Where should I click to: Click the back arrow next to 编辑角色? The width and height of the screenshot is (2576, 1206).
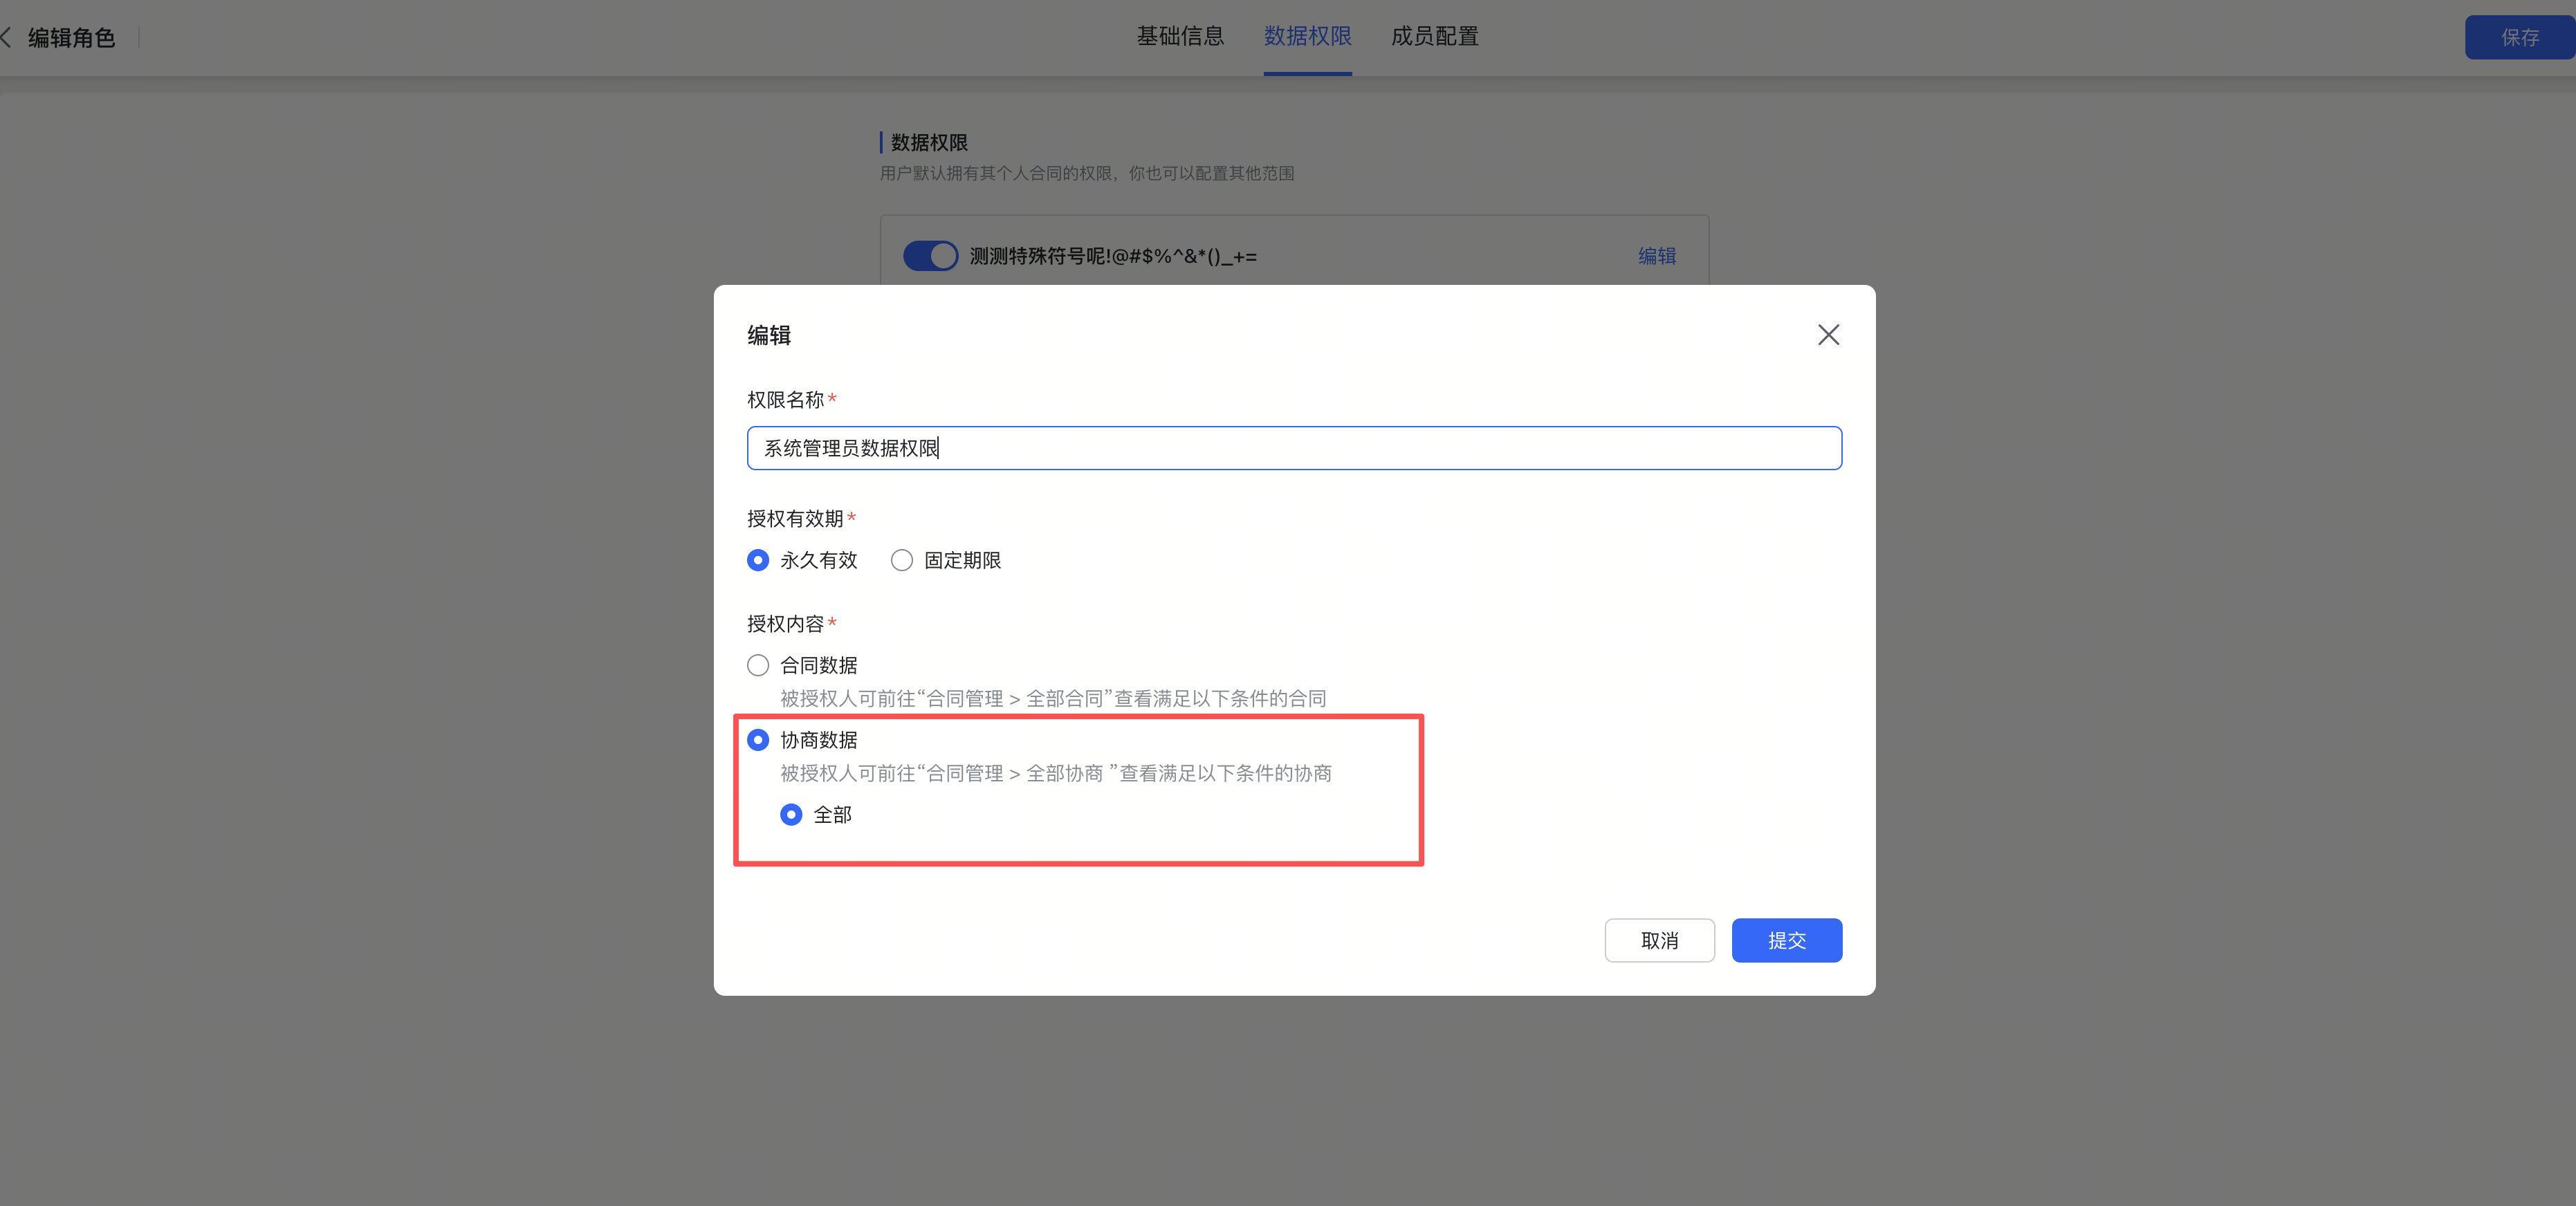click(8, 37)
